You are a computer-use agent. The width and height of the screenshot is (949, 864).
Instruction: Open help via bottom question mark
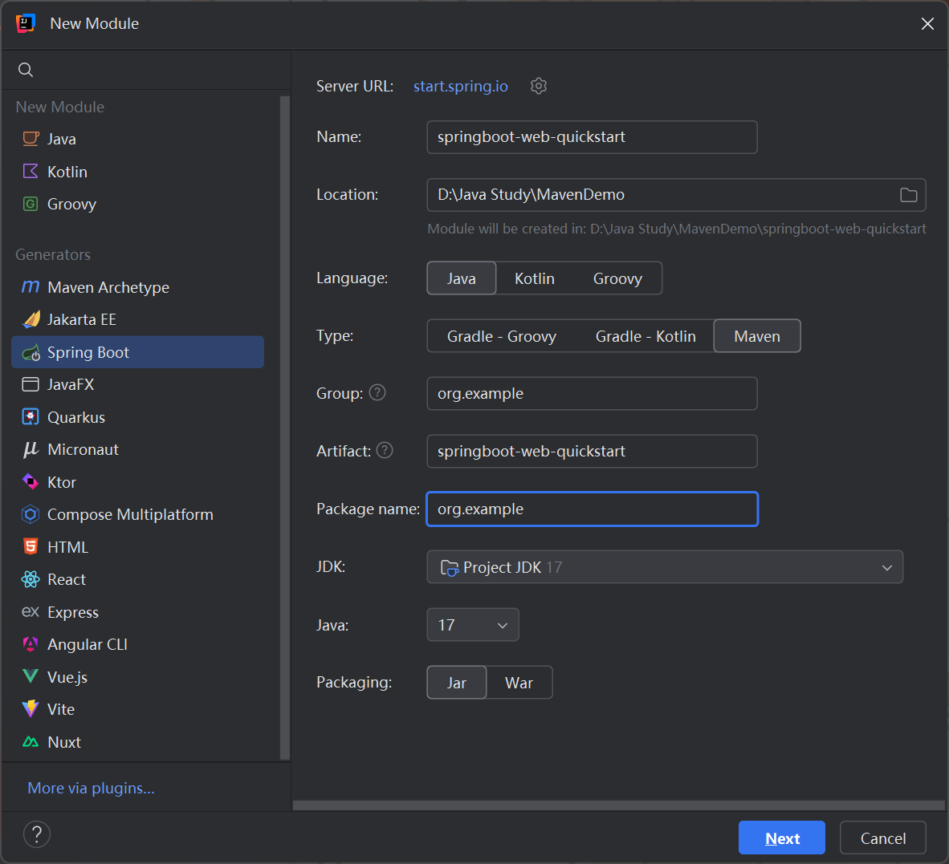[37, 834]
